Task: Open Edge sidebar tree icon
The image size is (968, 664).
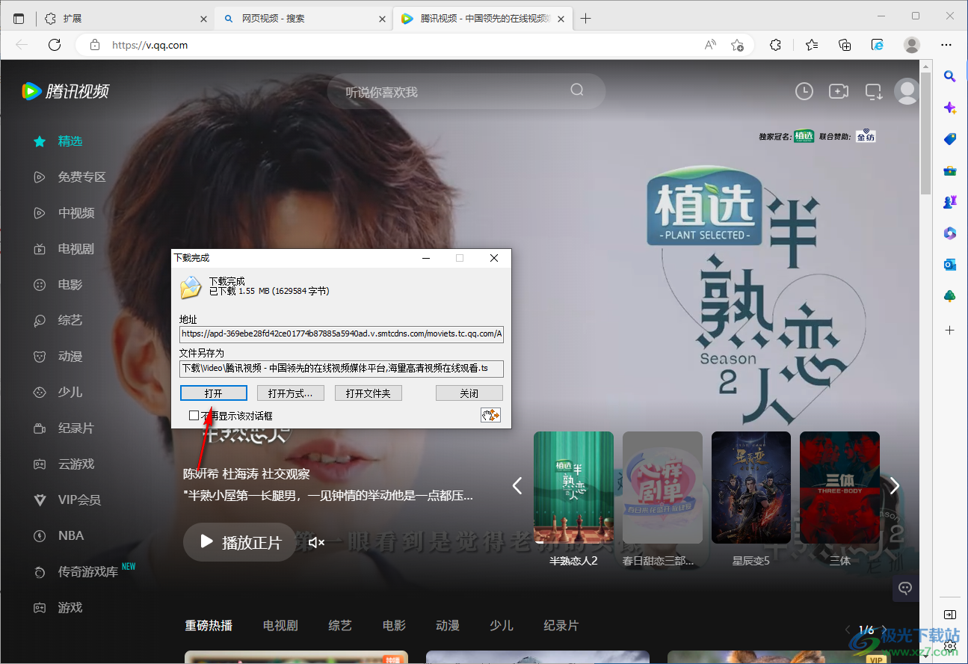Action: click(950, 296)
